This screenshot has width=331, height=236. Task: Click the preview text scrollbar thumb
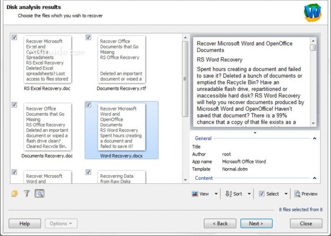click(313, 48)
